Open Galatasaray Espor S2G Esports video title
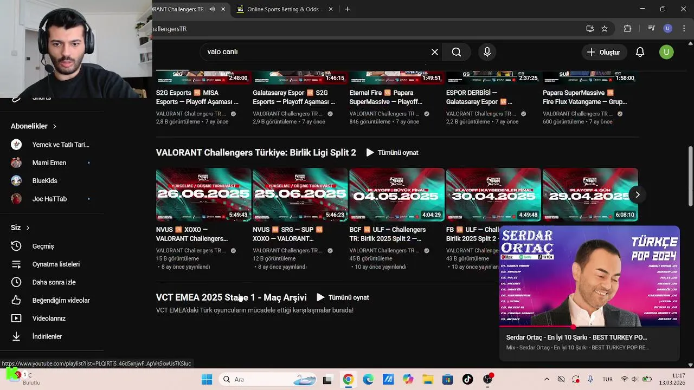Viewport: 694px width, 390px height. [294, 97]
